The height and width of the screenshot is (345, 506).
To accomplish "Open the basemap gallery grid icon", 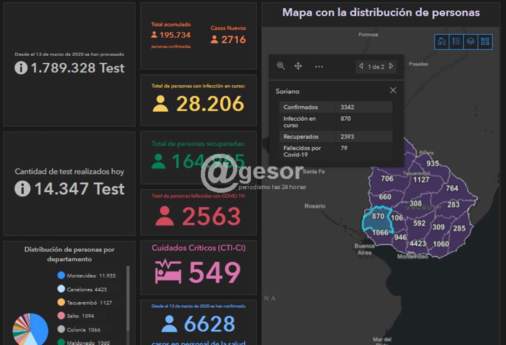I will pos(485,42).
